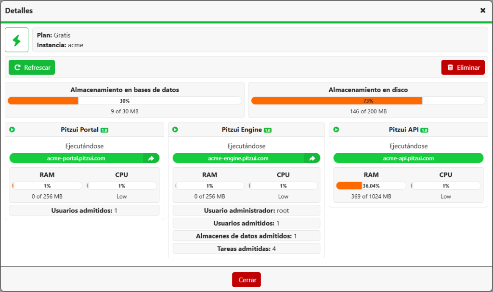The height and width of the screenshot is (292, 493).
Task: Click the 'Pitzui Engine' card title
Action: 242,130
